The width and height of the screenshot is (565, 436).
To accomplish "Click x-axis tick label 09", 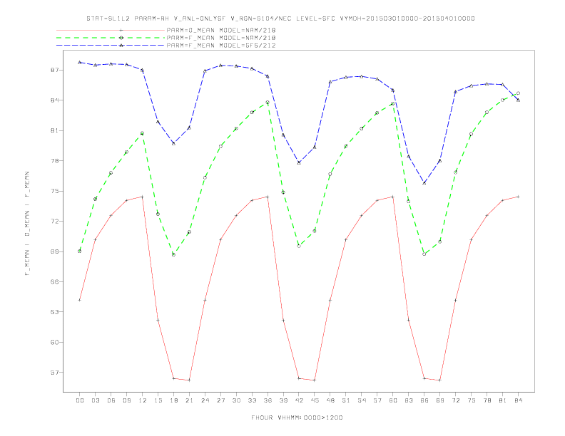I will [x=126, y=400].
